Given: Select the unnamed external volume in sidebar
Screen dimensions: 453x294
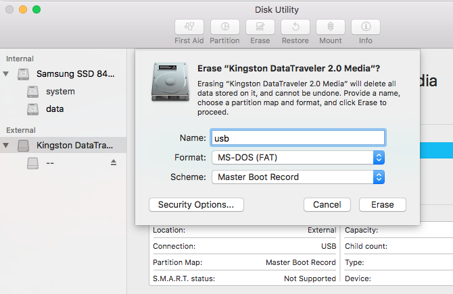Looking at the screenshot, I should [x=51, y=163].
